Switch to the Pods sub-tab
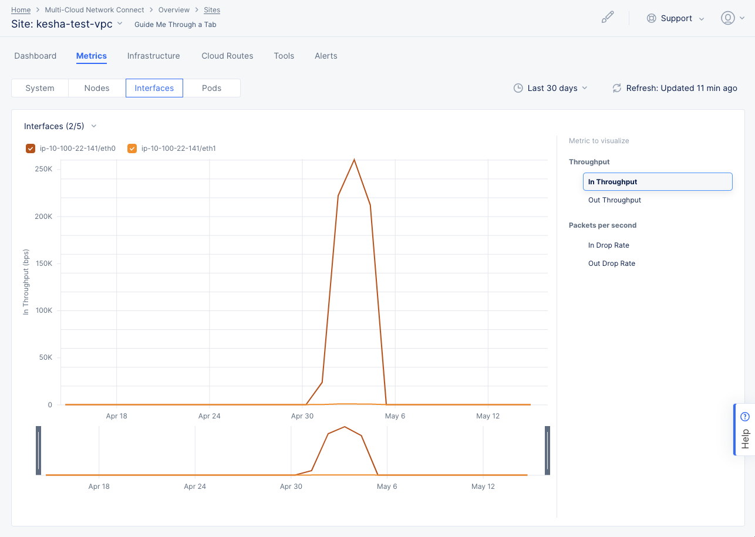The image size is (755, 537). click(212, 88)
